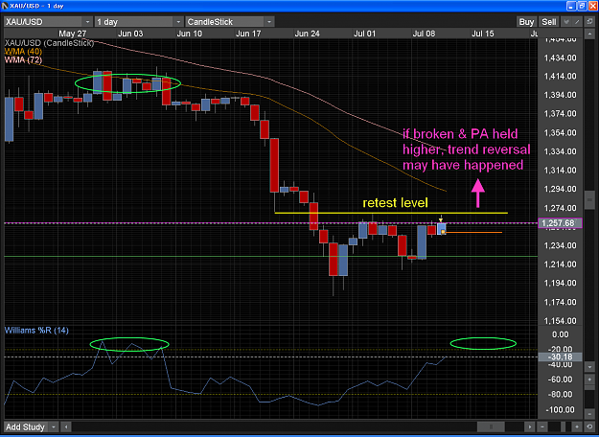The image size is (599, 437).
Task: Open the 1 day timeframe dropdown
Action: [178, 22]
